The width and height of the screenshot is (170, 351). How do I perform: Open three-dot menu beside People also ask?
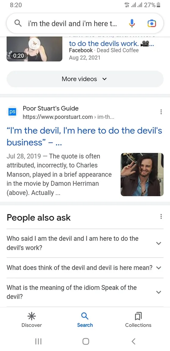(161, 216)
